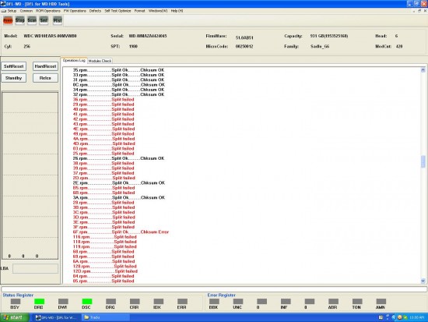Viewport: 428px width, 322px height.
Task: Click the Stop toolbar button
Action: [x=20, y=20]
